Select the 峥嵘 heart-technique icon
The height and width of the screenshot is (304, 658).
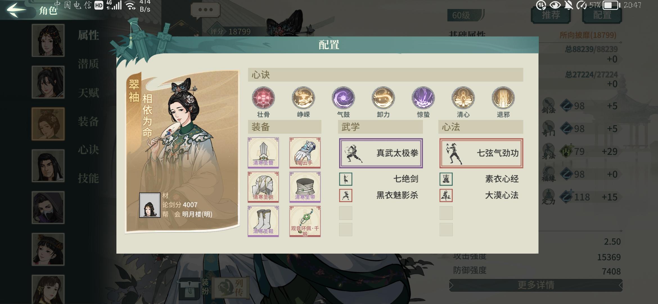(303, 98)
